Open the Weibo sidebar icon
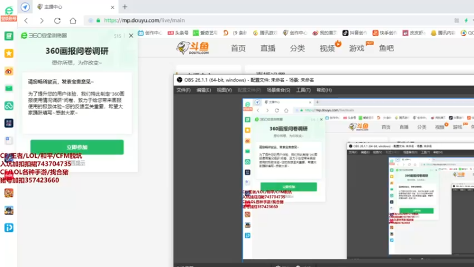Image resolution: width=474 pixels, height=267 pixels. 9,71
